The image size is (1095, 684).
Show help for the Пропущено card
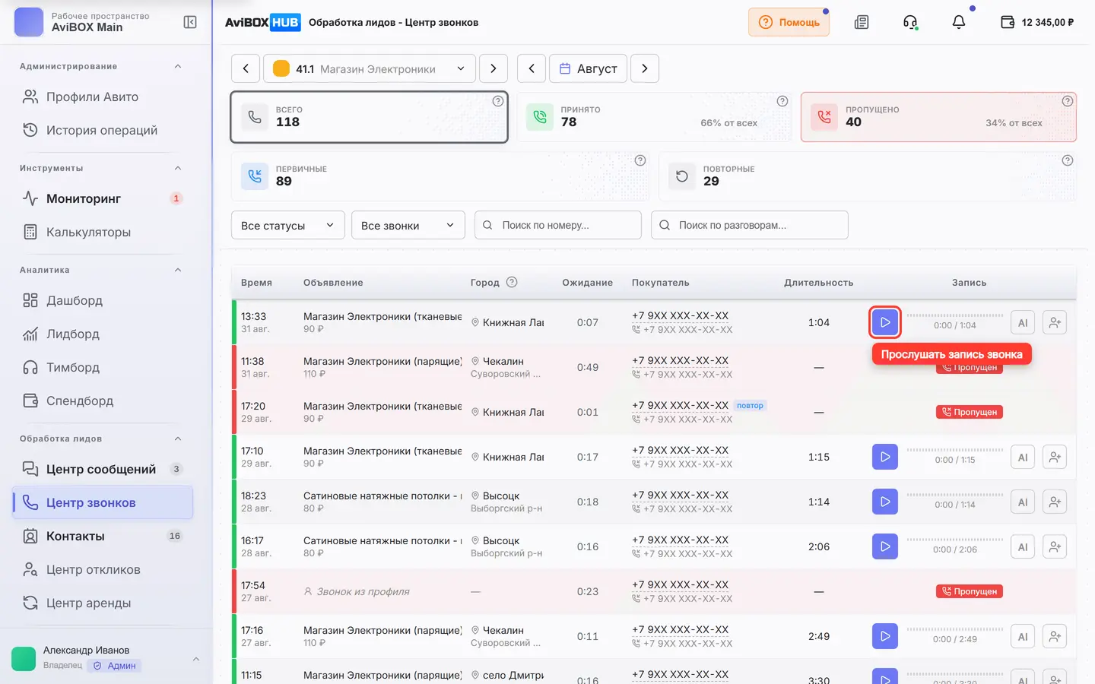[x=1068, y=101]
